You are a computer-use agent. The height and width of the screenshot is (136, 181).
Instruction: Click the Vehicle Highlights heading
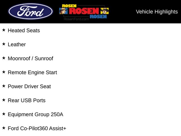(x=157, y=12)
